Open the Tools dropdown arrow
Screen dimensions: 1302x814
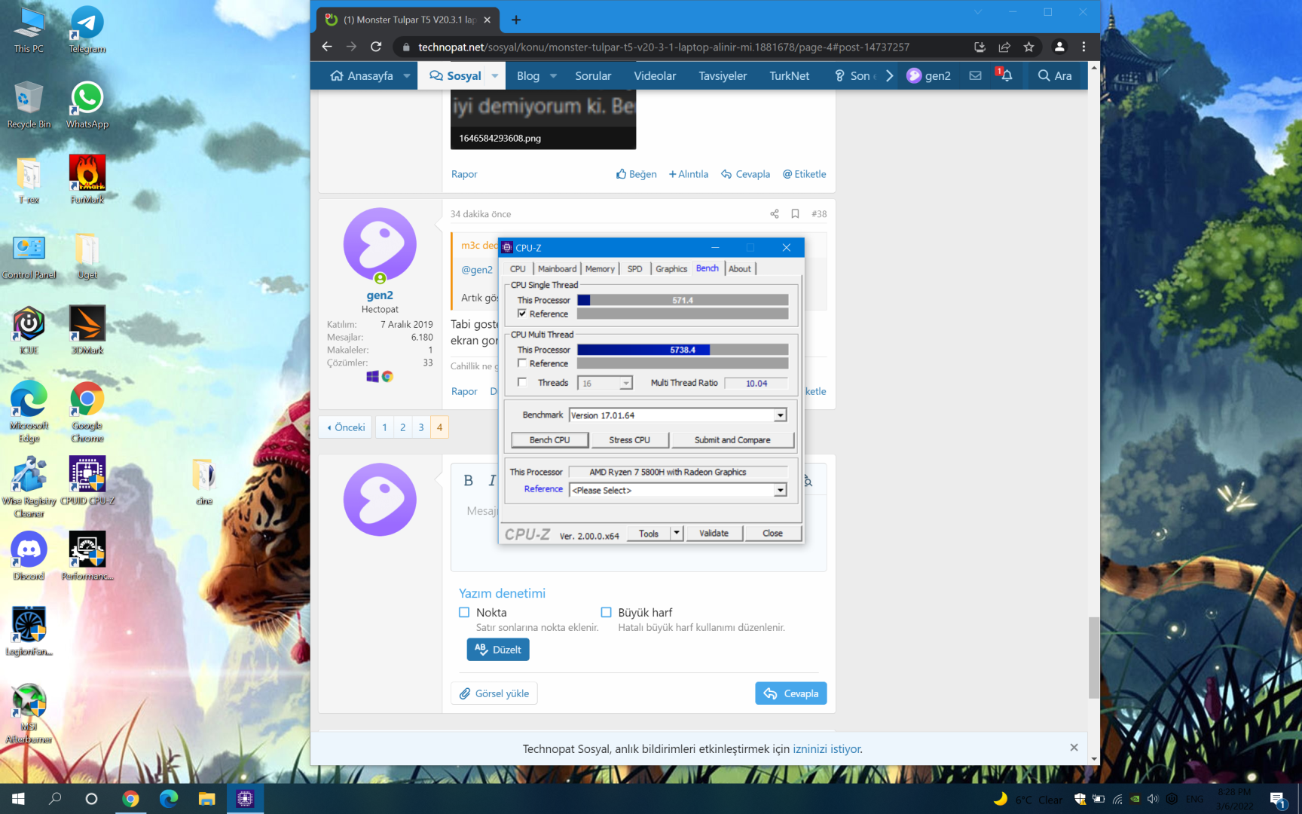pyautogui.click(x=677, y=533)
